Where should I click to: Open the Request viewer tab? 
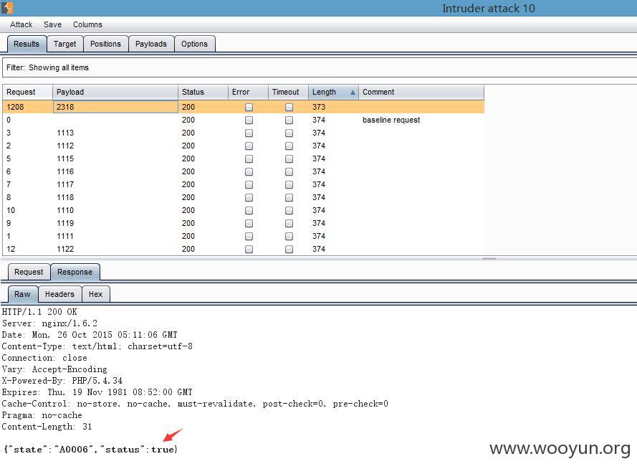pos(29,272)
